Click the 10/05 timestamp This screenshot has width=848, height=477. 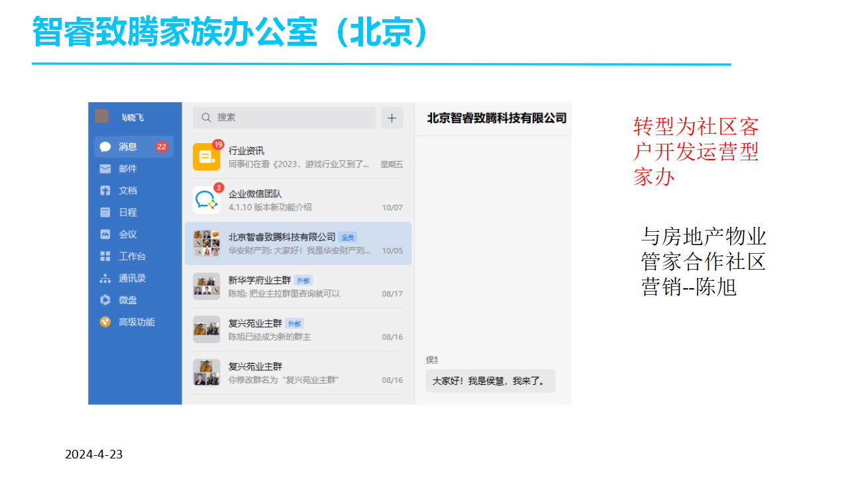(392, 250)
